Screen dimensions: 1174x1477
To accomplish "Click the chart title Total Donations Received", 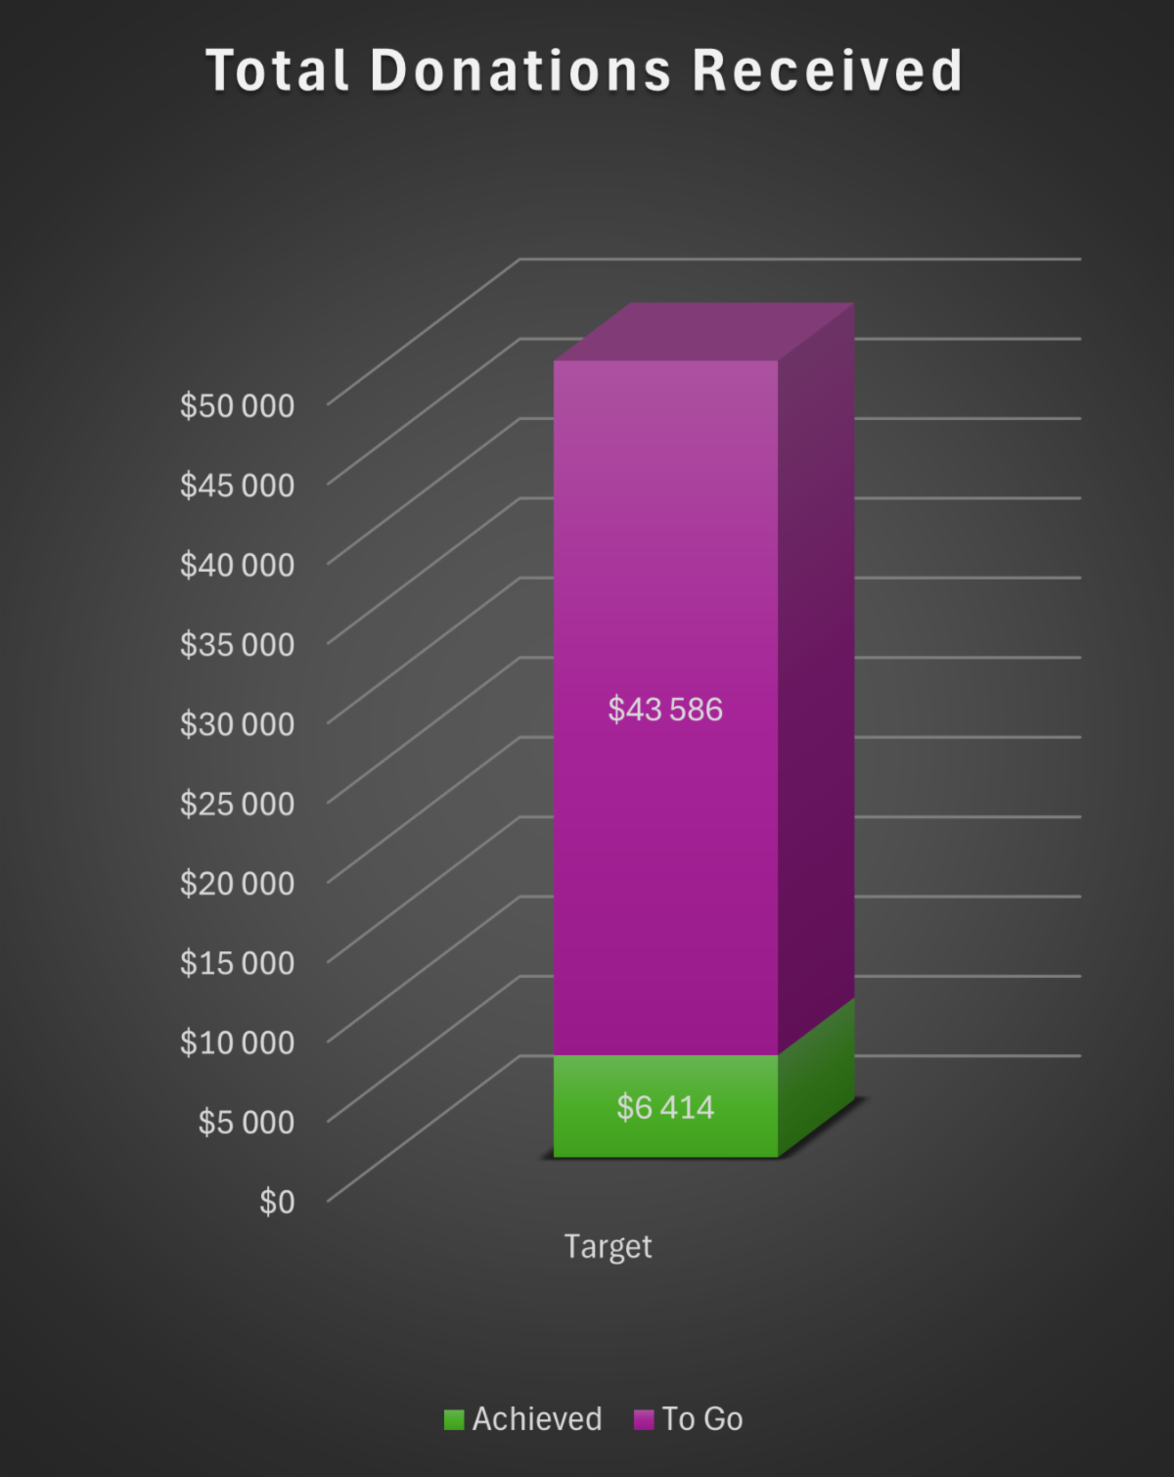I will (585, 71).
